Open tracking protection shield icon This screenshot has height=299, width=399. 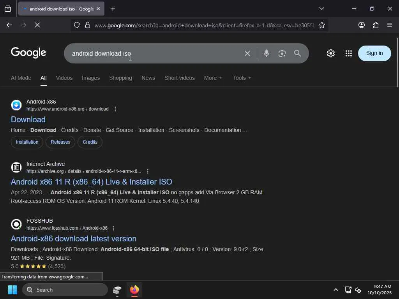point(77,25)
